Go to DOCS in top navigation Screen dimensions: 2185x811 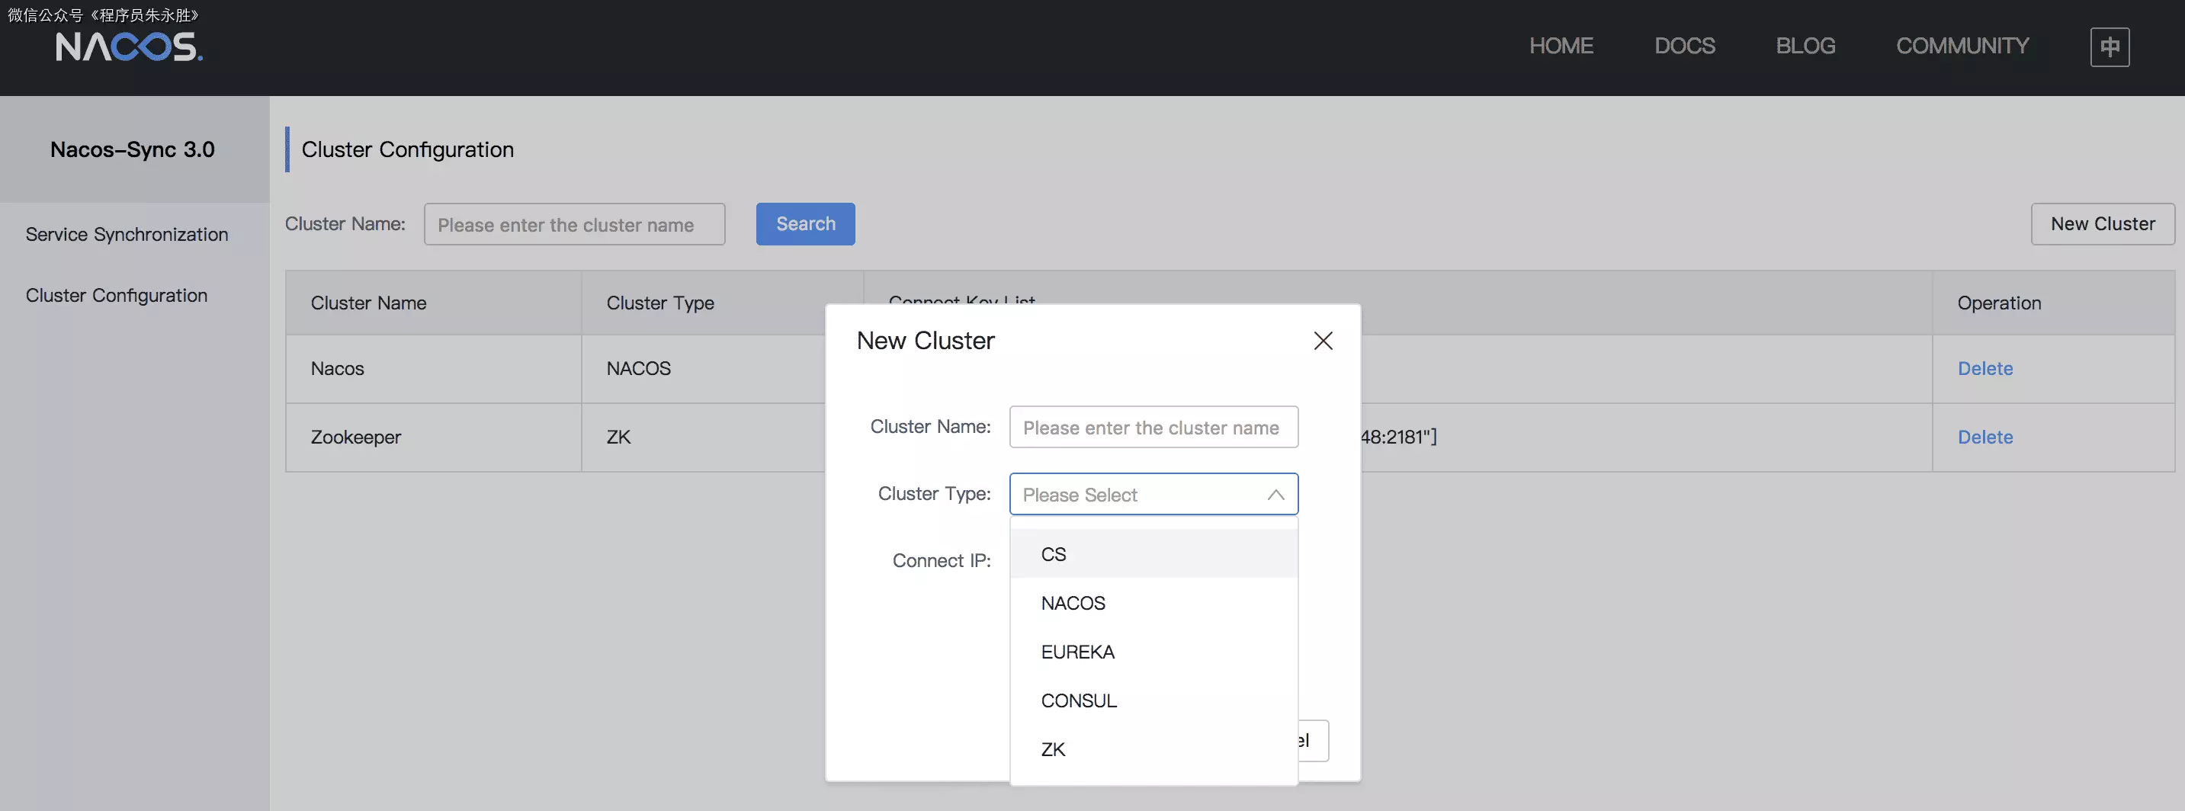(x=1683, y=46)
